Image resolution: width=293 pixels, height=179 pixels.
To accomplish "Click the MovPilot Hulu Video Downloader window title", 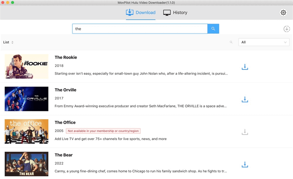I will (x=146, y=3).
